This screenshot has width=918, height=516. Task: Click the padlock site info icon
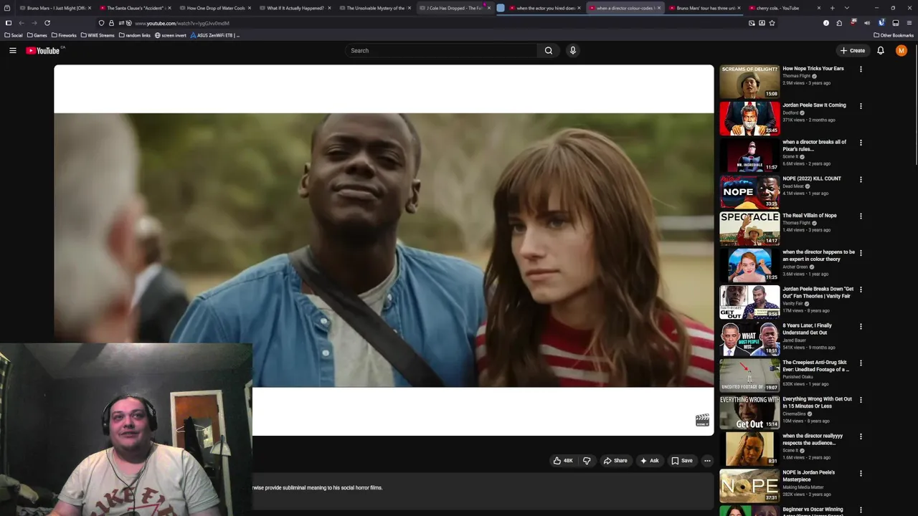(111, 23)
